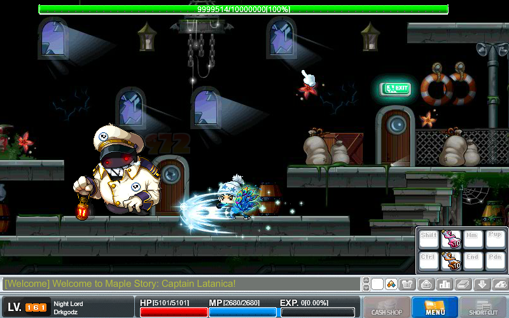Select the empty Pup quickslot

[x=496, y=239]
